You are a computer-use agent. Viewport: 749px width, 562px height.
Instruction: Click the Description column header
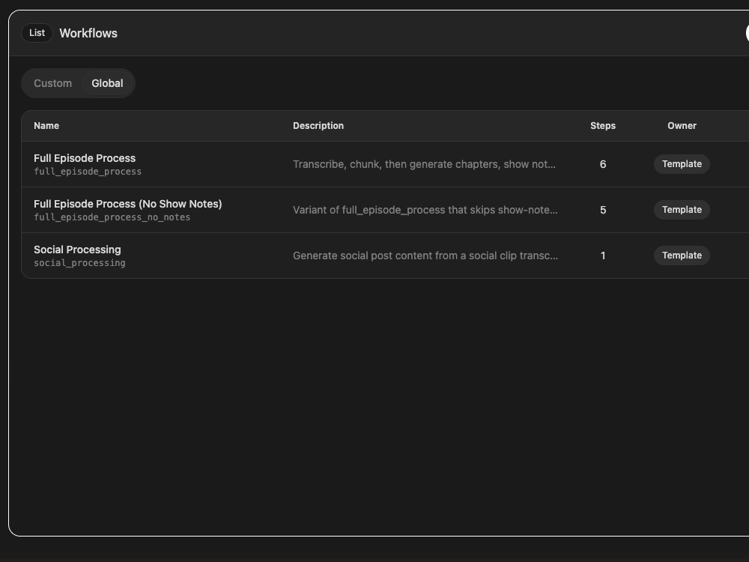click(x=318, y=126)
